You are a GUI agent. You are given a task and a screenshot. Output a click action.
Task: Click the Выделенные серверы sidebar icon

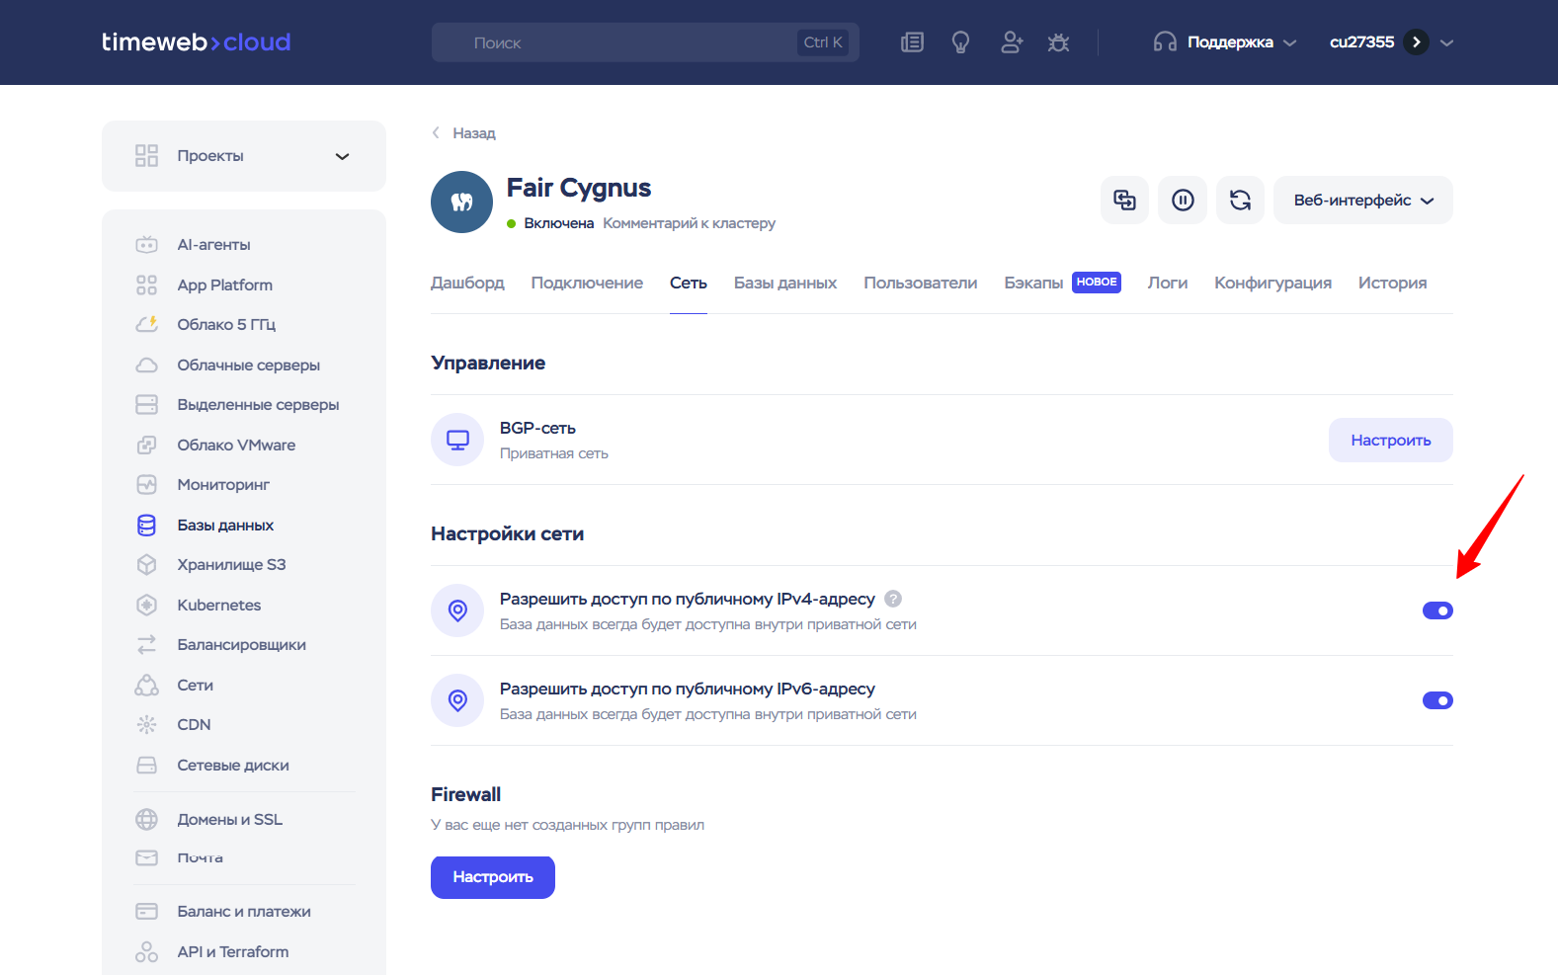pos(146,405)
